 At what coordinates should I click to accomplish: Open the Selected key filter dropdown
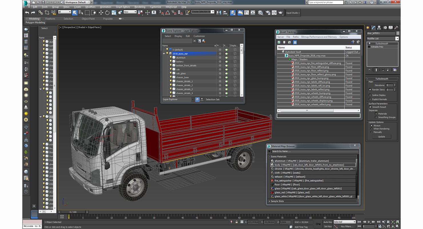pos(344,222)
